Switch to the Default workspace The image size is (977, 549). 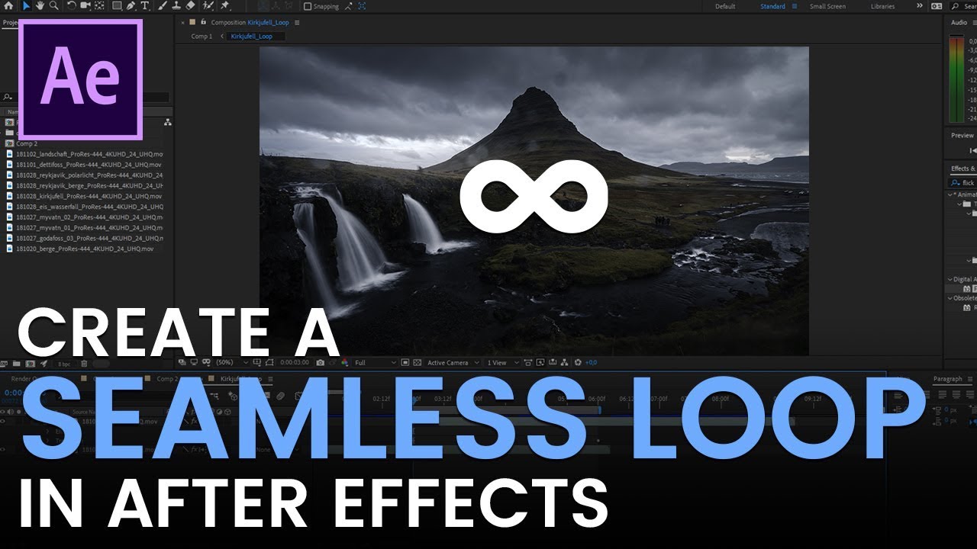tap(725, 6)
